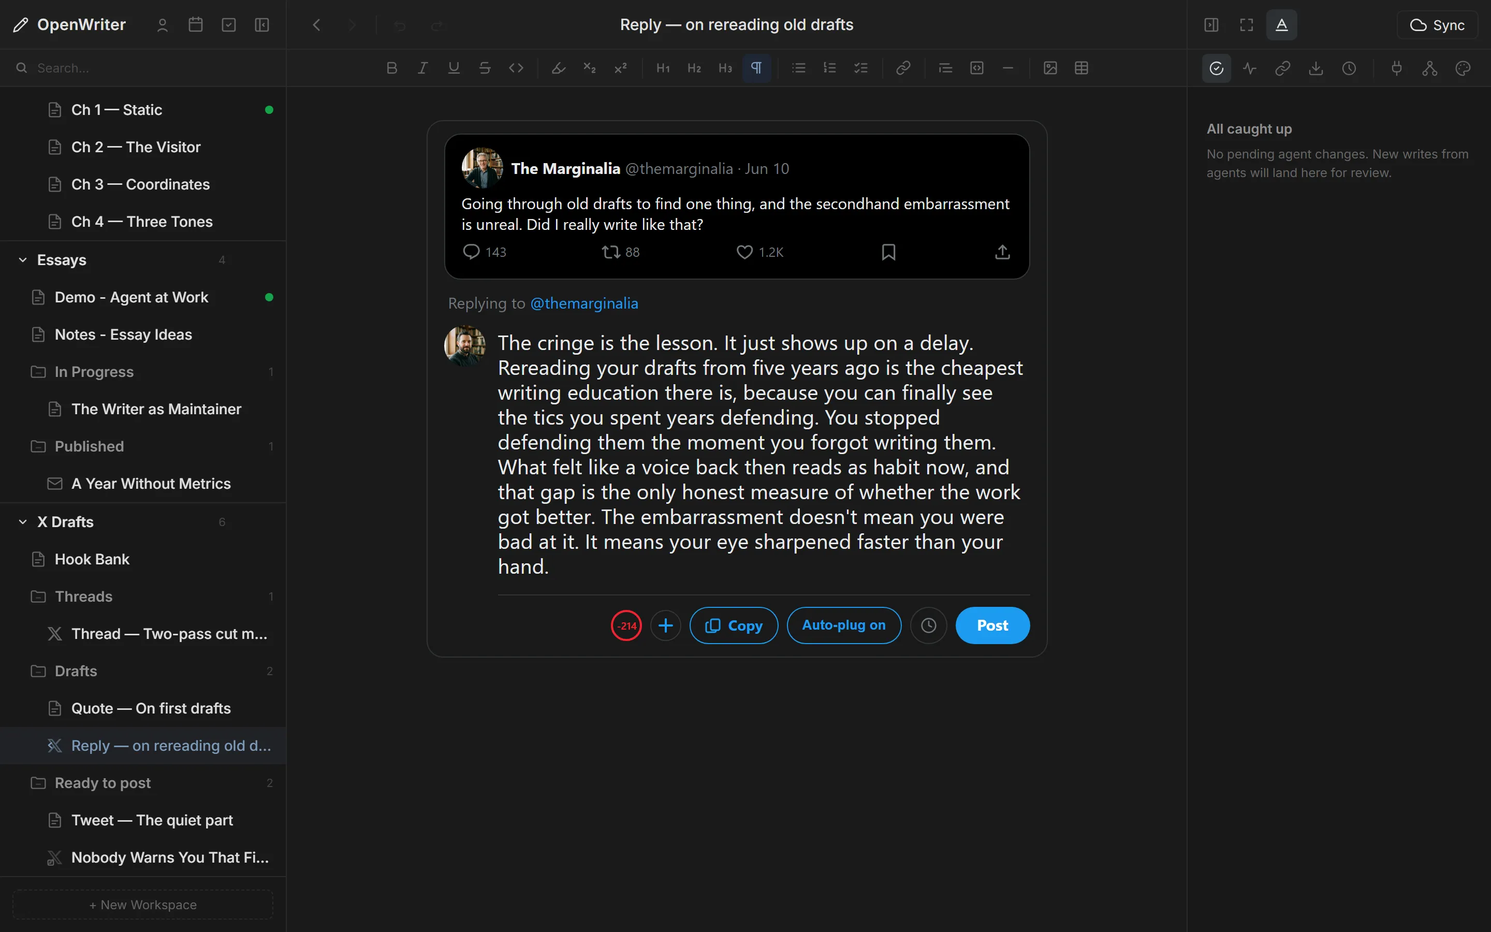Insert a horizontal rule
1491x932 pixels.
[x=1008, y=68]
